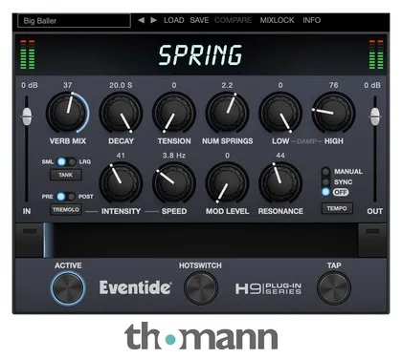Click the TANK button
This screenshot has width=402, height=359.
click(66, 175)
